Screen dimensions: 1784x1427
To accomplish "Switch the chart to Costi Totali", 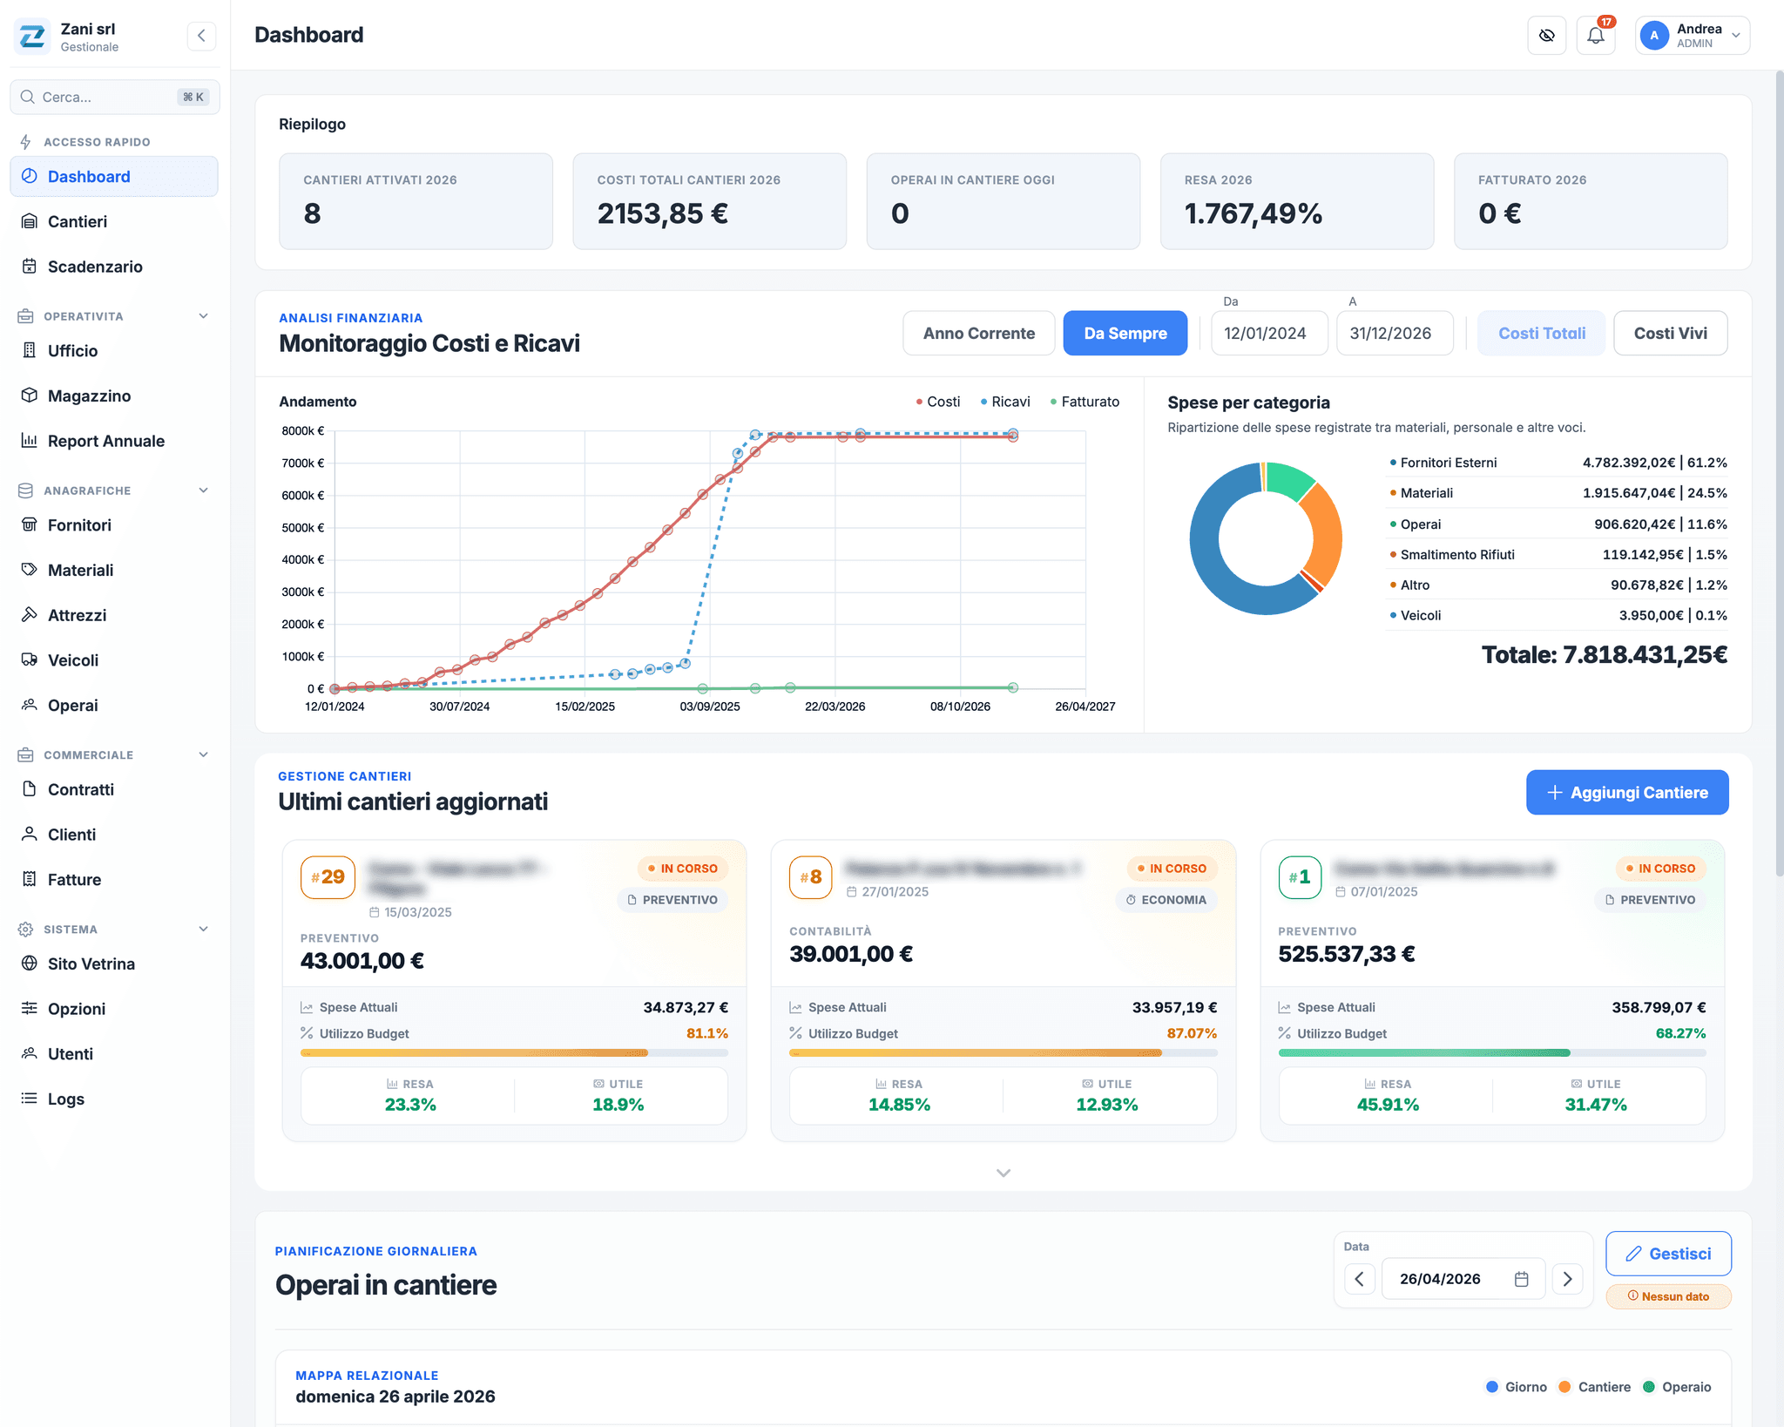I will click(1542, 333).
